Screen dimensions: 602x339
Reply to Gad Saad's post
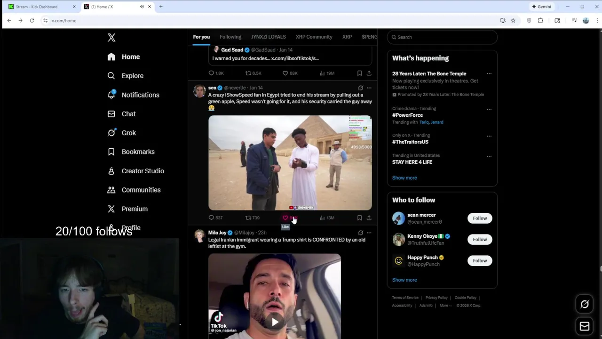point(216,73)
